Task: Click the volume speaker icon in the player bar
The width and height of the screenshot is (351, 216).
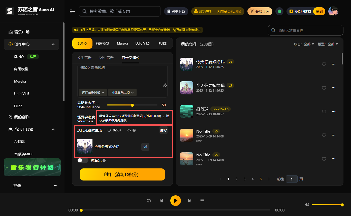Action: [x=307, y=205]
